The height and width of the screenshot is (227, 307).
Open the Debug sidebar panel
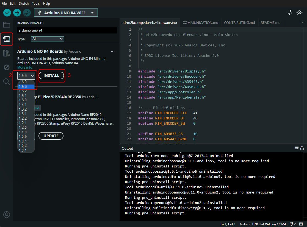[x=7, y=68]
